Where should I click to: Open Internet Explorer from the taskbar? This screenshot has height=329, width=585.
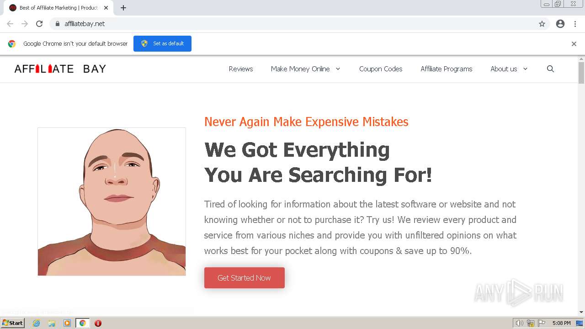(37, 323)
